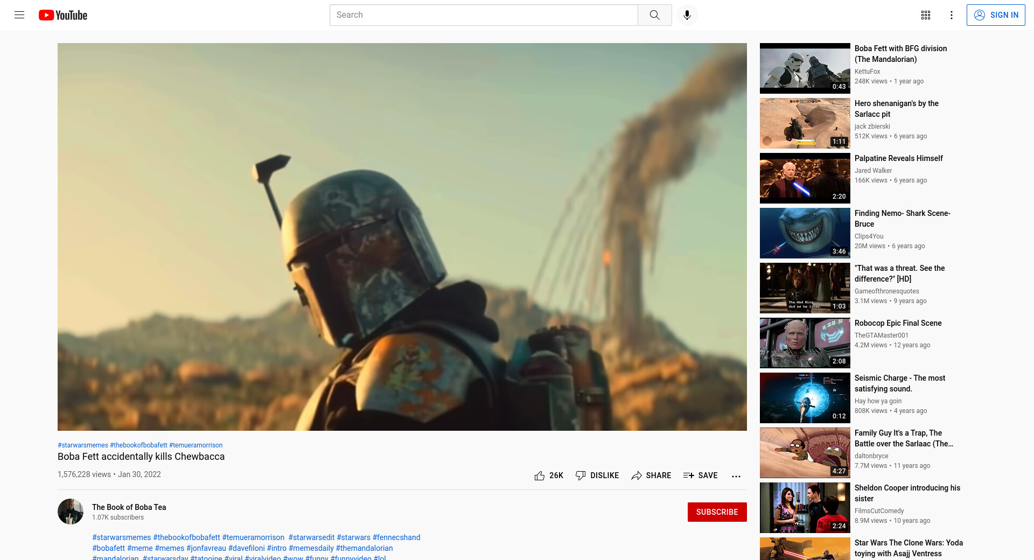Click jack zbierski channel name
Viewport: 1034px width, 560px height.
click(x=872, y=127)
